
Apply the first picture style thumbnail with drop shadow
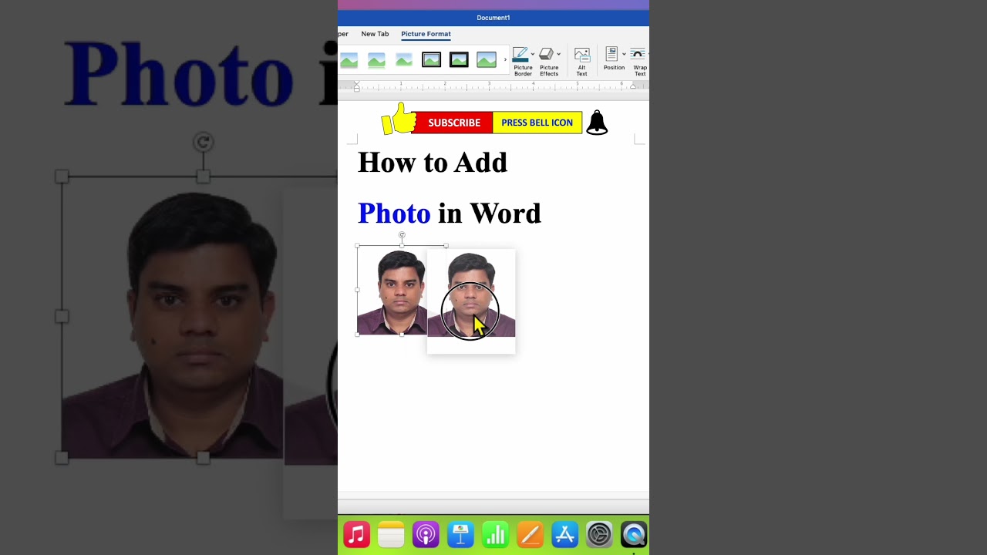(x=349, y=59)
